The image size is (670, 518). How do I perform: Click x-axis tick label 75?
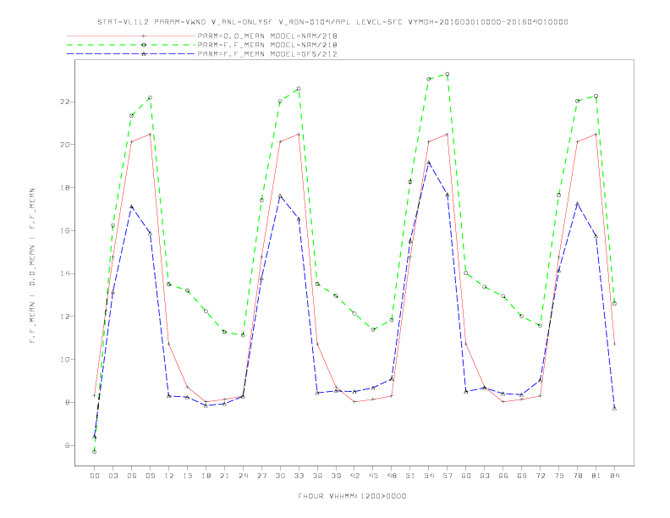559,476
